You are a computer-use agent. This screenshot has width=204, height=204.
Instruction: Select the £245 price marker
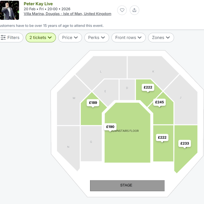tap(160, 102)
